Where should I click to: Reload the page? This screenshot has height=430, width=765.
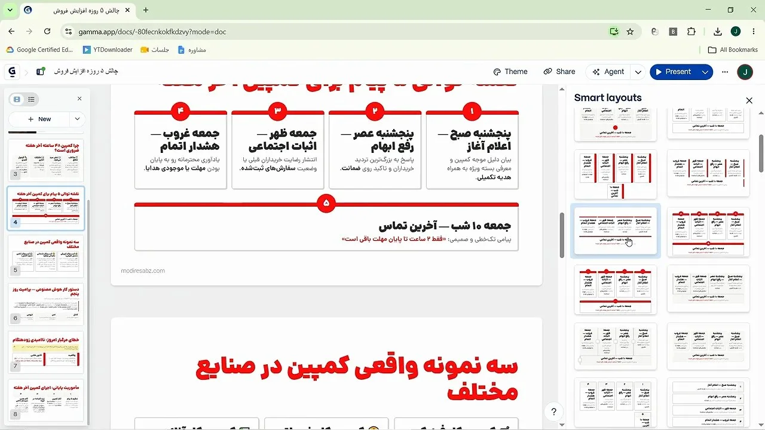(47, 32)
